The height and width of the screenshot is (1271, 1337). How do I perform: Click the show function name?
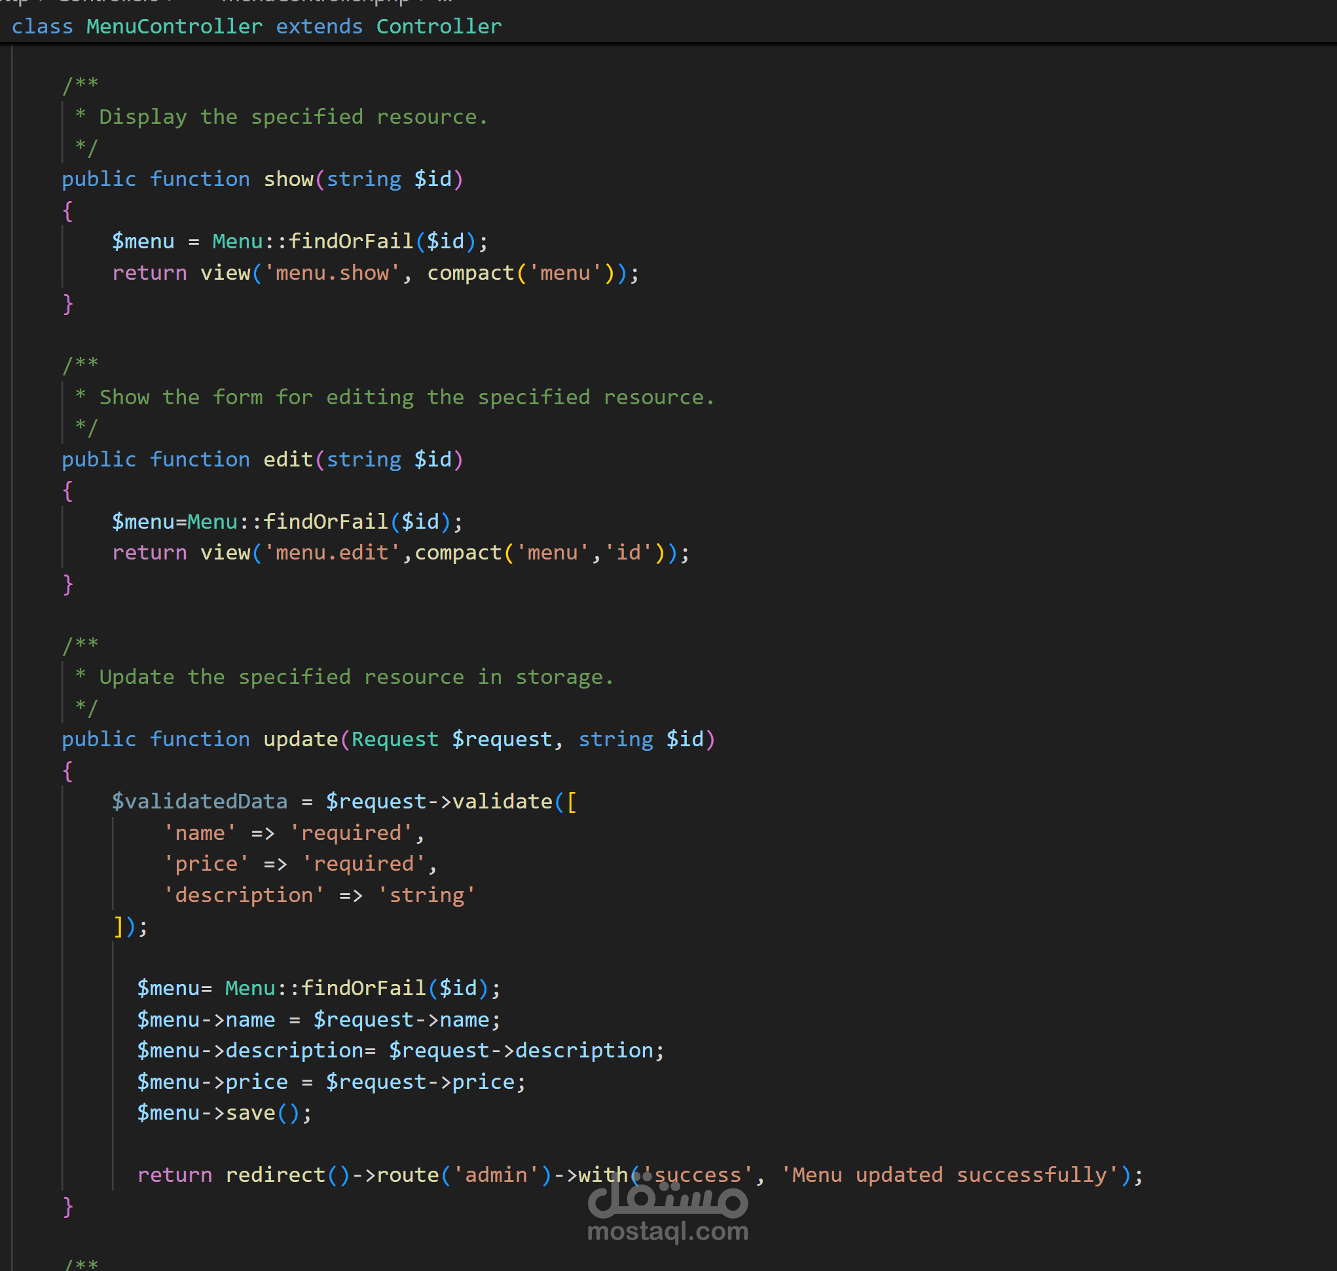pyautogui.click(x=287, y=179)
